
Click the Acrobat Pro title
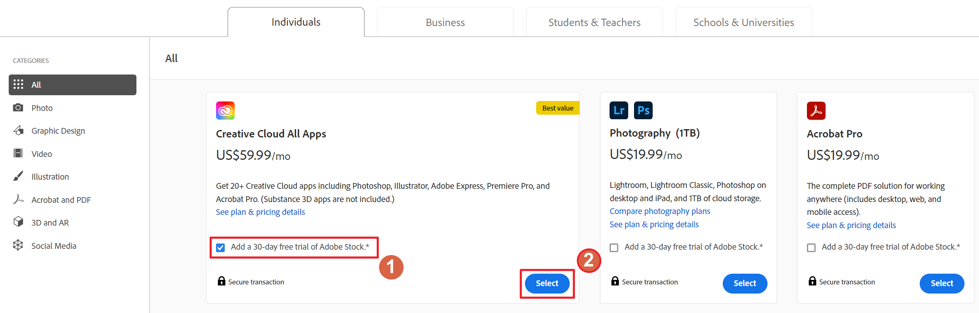(835, 134)
